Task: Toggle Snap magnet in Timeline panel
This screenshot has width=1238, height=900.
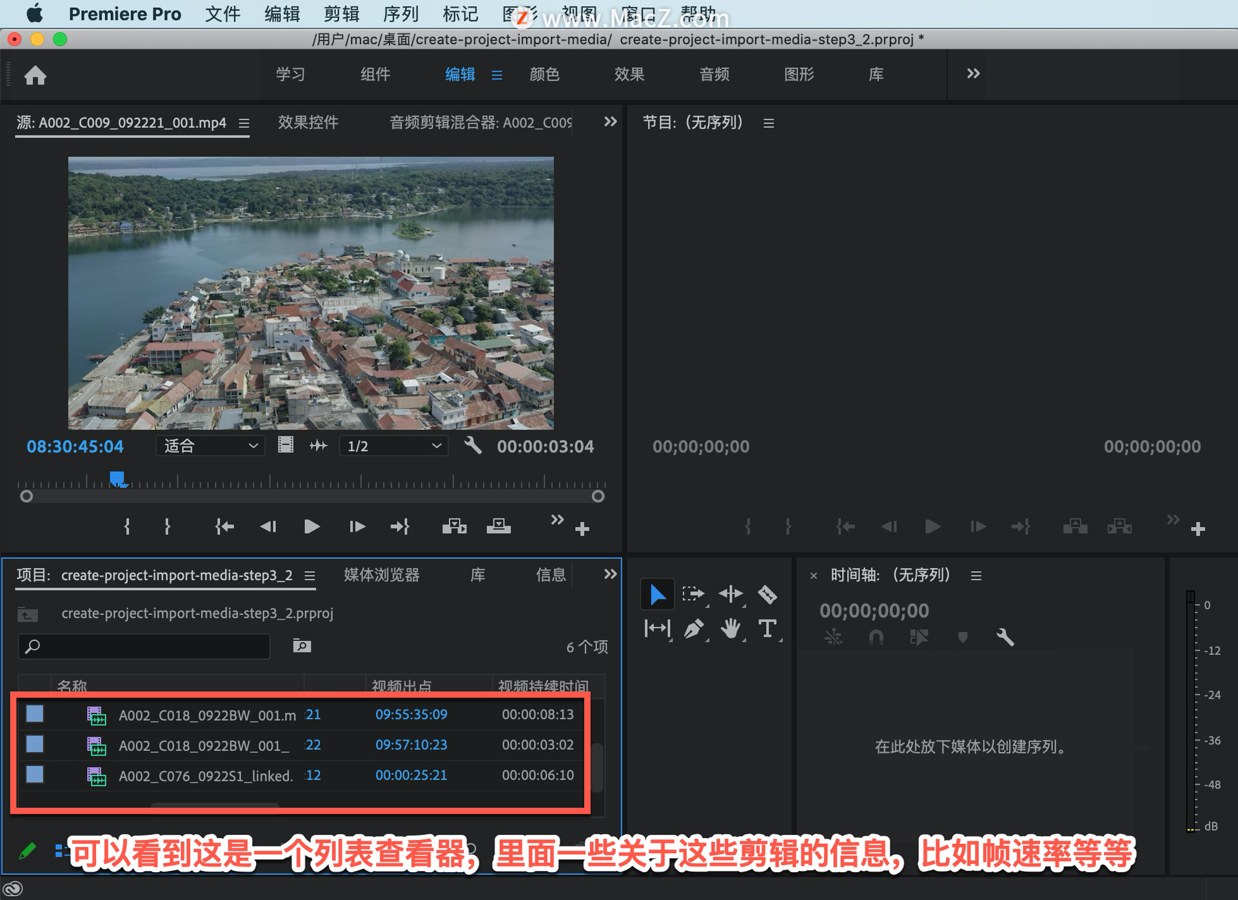Action: point(876,638)
